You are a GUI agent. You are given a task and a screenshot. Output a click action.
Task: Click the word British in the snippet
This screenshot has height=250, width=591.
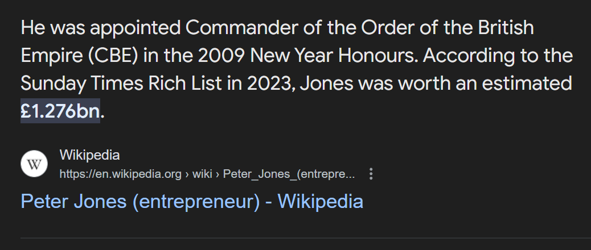[506, 27]
